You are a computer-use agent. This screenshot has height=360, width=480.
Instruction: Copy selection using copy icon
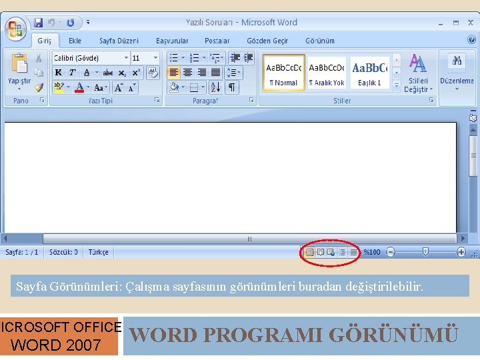(x=39, y=73)
